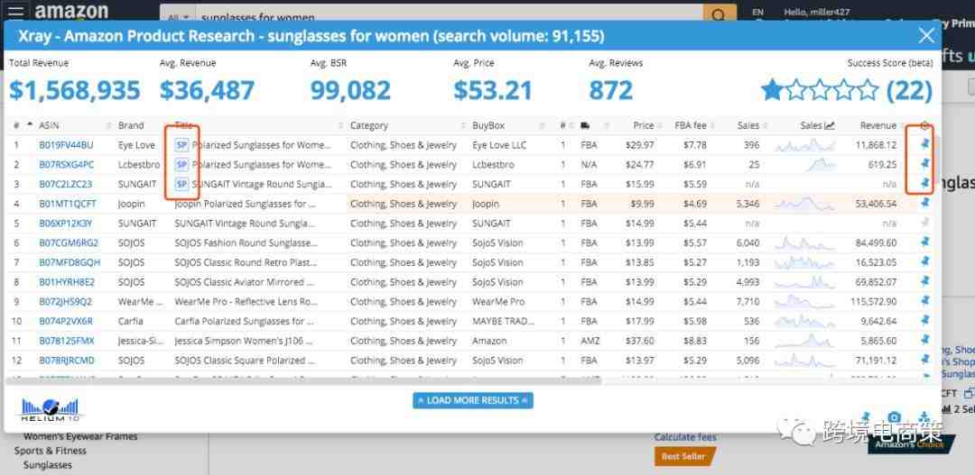Unpin the Eye Love row pin icon

coord(924,145)
